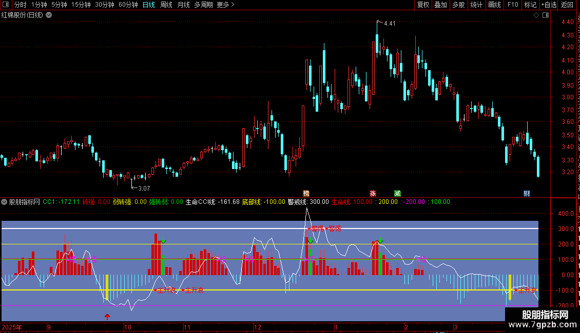Select the 日线 daily chart tab
Screen dimensions: 580x333
149,5
